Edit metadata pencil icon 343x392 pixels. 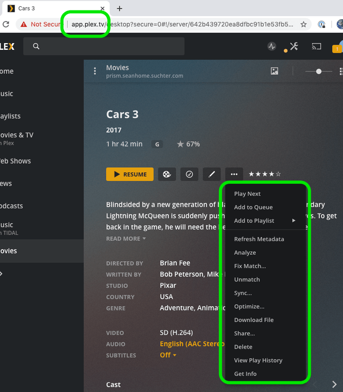pyautogui.click(x=212, y=174)
